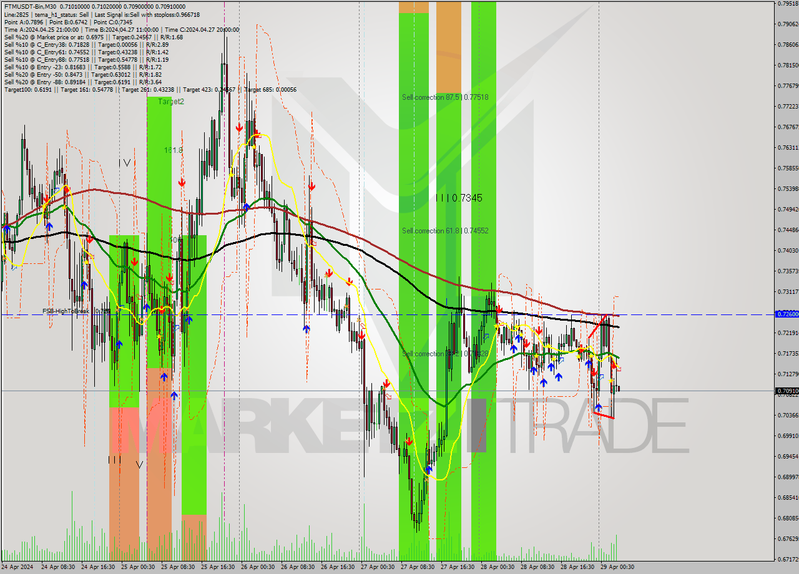
Task: Click the current price tag 0.70910 on axis
Action: click(x=787, y=391)
